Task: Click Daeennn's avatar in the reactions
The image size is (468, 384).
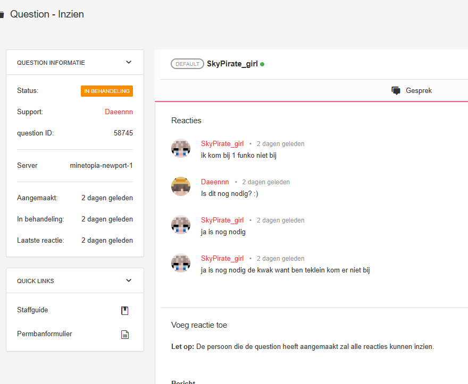Action: pyautogui.click(x=181, y=186)
